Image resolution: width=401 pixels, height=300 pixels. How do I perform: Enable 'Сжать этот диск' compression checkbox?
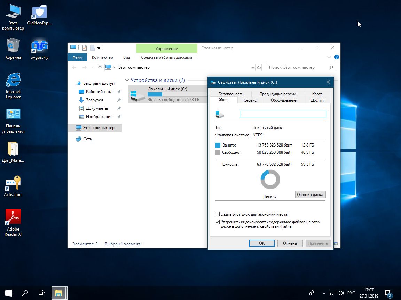[218, 214]
